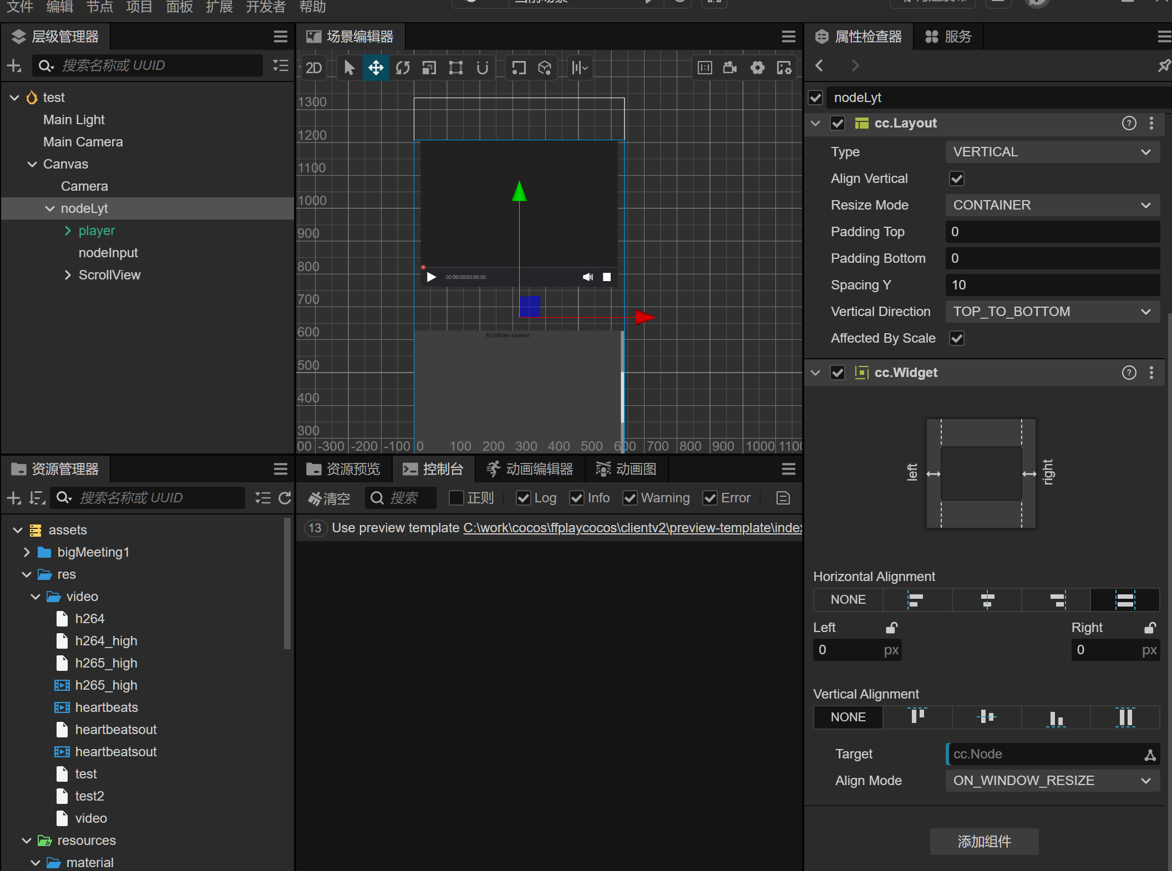Open the 编辑 menu
The height and width of the screenshot is (871, 1172).
tap(59, 7)
